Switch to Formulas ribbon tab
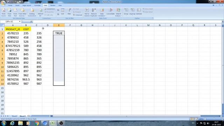 pos(37,6)
